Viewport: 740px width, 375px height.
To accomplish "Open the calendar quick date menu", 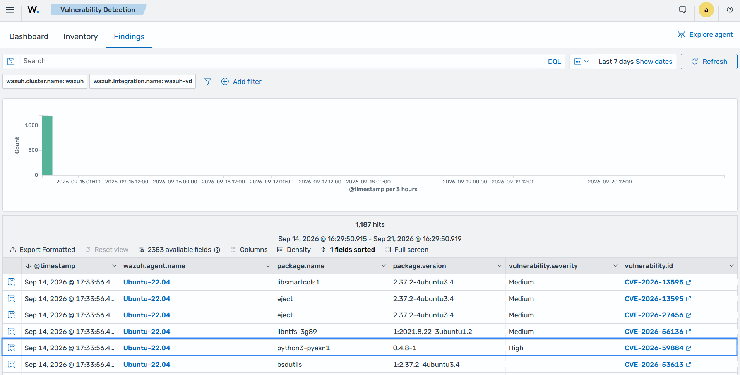I will [581, 62].
